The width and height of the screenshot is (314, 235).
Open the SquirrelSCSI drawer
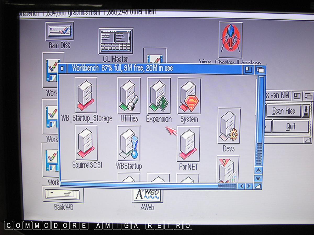pos(86,143)
